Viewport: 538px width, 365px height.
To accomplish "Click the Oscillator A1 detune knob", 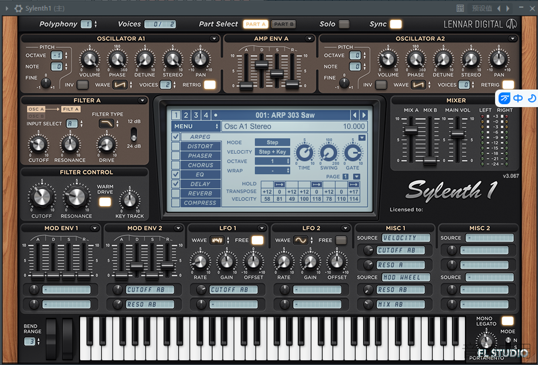I will pos(145,59).
